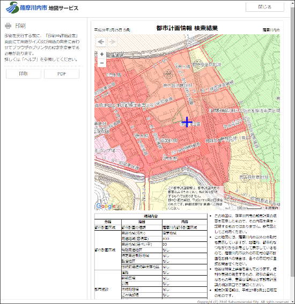Screen dimensions: 295x304
Task: Select the 伝統的建造物群保存地区 cell
Action: coord(142,267)
